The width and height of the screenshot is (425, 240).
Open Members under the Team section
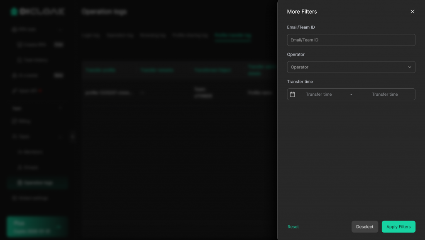click(32, 152)
